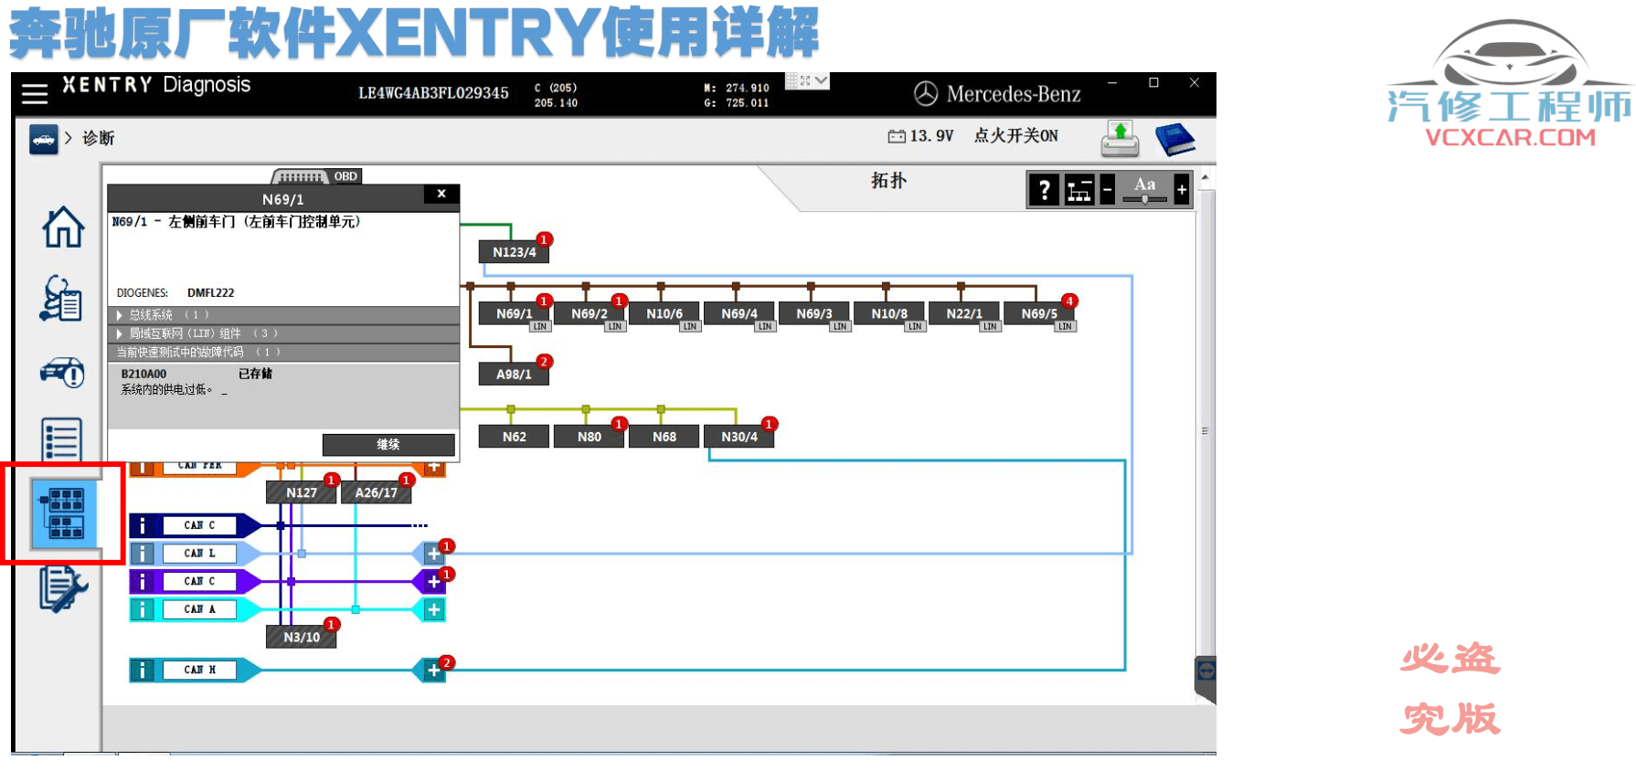Adjust the Aa font size slider
Screen dimensions: 1636x782
[x=1144, y=198]
